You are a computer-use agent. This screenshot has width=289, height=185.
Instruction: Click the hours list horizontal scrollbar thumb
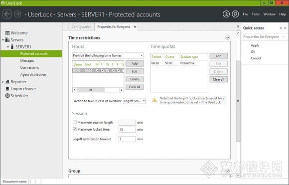tap(91, 90)
